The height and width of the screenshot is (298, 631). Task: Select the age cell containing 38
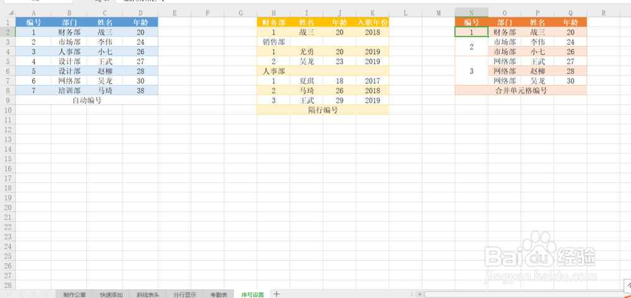coord(140,90)
